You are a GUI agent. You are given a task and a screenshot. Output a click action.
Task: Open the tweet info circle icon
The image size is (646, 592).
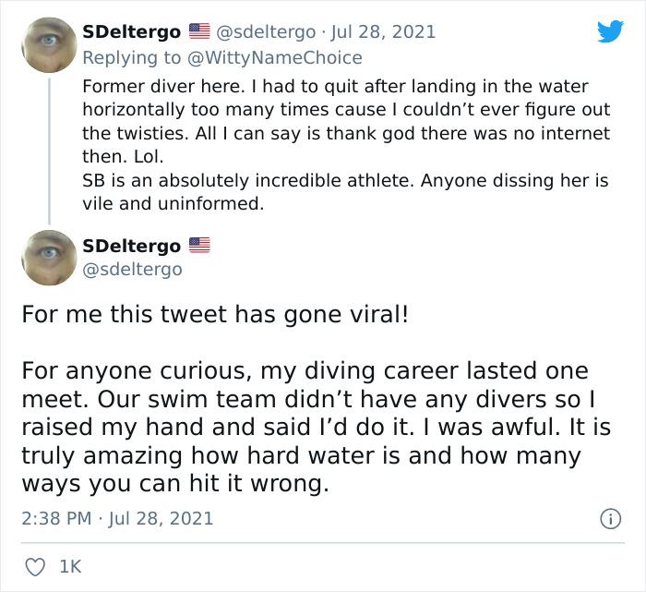point(610,519)
